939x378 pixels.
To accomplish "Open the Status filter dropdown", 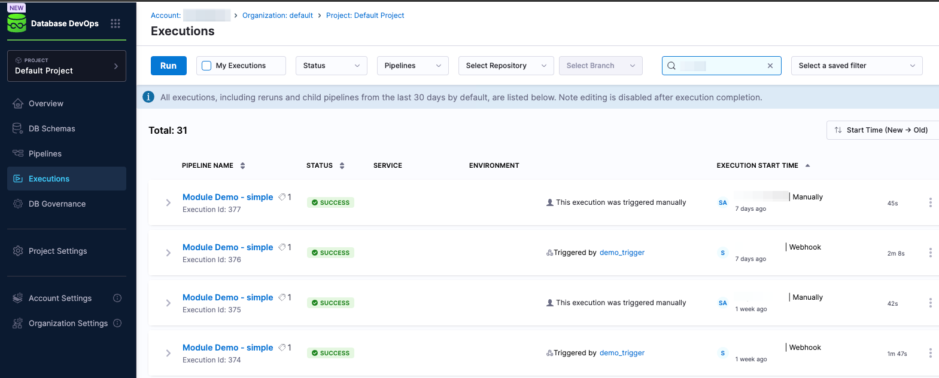I will (x=331, y=66).
